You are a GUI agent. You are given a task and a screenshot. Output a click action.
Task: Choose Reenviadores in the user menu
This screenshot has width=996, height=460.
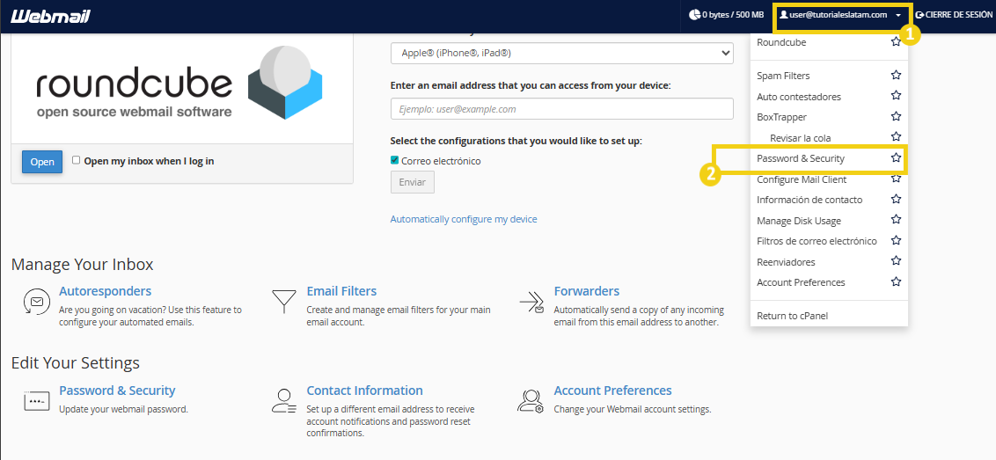click(x=786, y=262)
